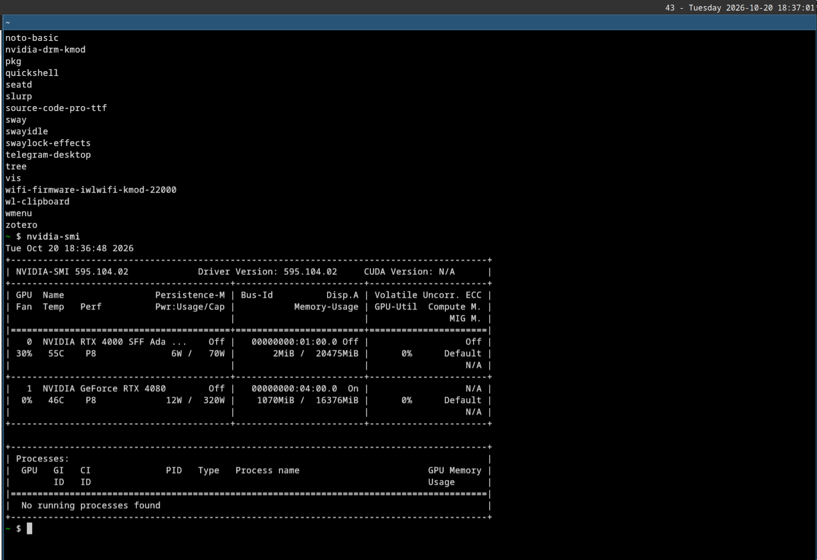The image size is (817, 560).
Task: Click the '16376MiB' memory total
Action: pyautogui.click(x=337, y=400)
